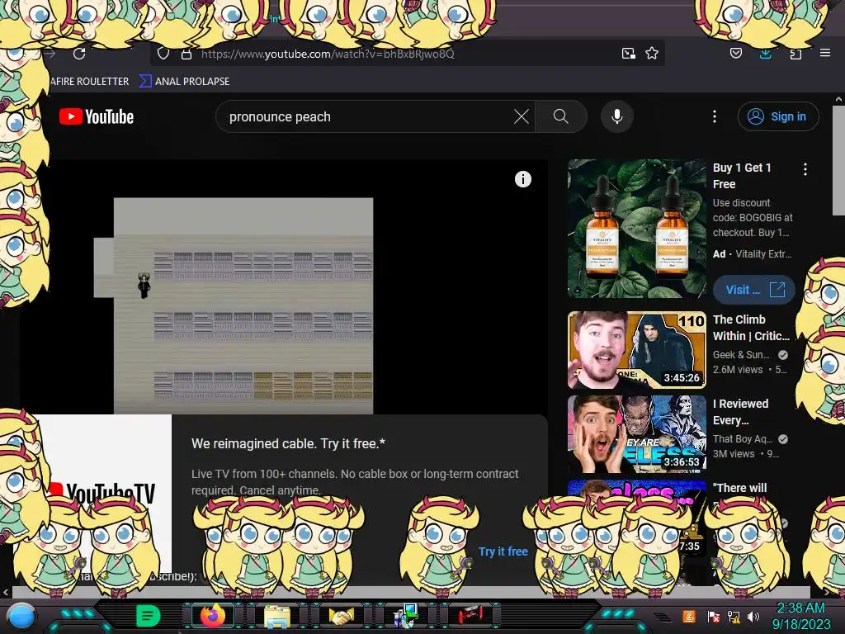
Task: Run search with the magnifier button
Action: coord(560,116)
